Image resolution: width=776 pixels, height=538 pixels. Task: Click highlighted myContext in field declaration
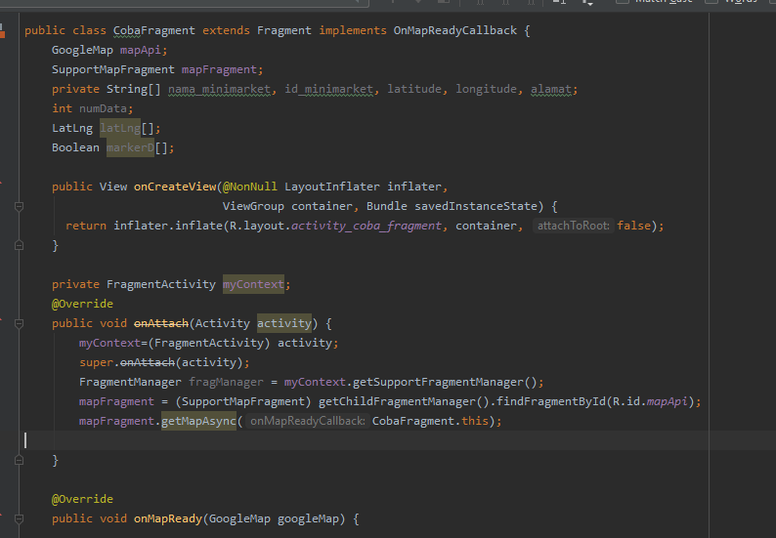point(253,284)
